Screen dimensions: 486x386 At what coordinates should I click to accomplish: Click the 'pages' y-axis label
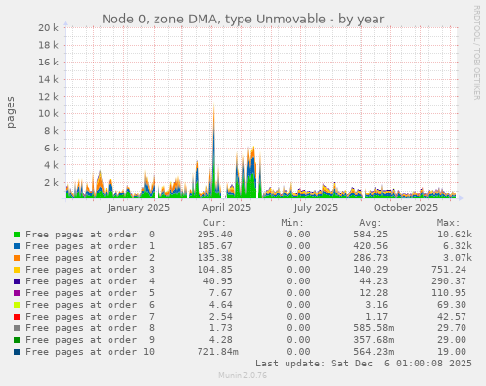(11, 112)
